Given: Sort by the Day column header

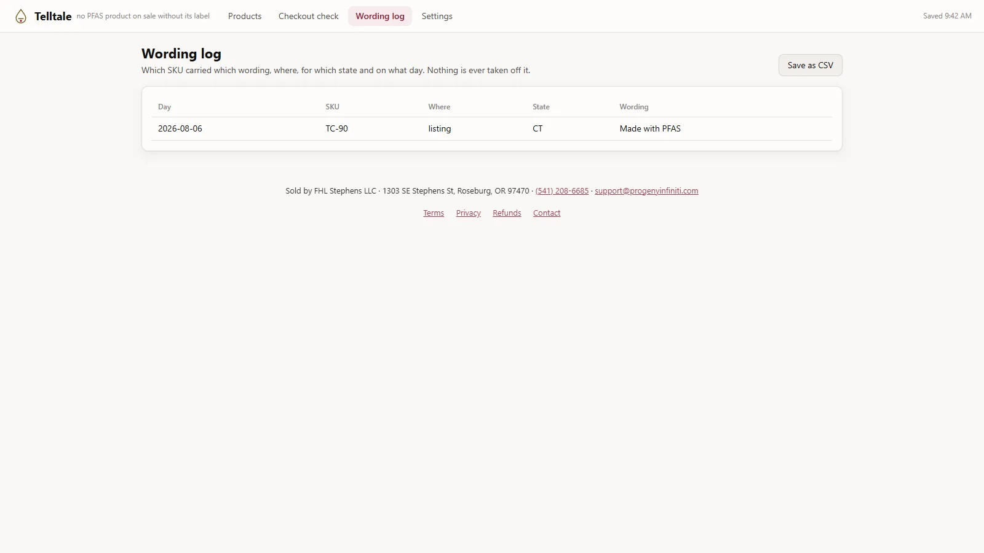Looking at the screenshot, I should click(164, 107).
